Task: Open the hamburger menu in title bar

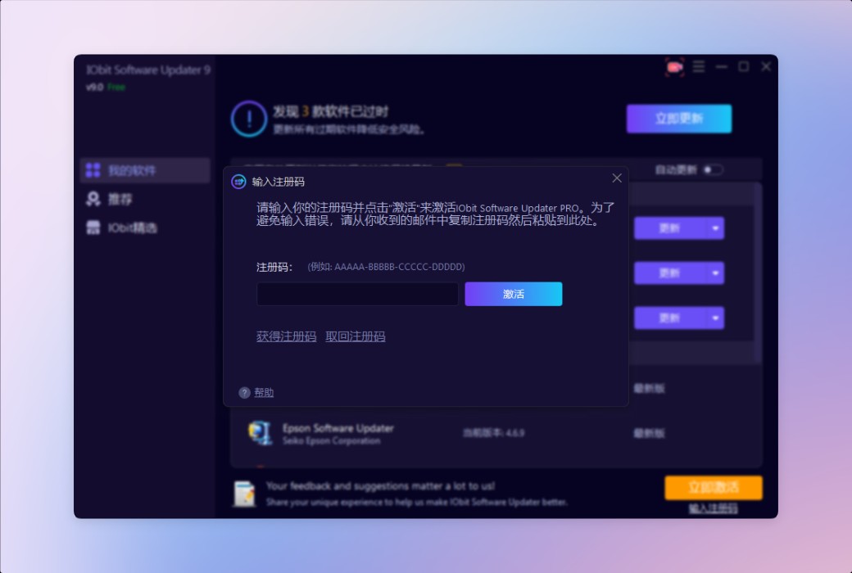Action: (699, 67)
